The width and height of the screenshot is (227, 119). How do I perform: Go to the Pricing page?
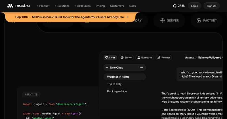(x=100, y=6)
